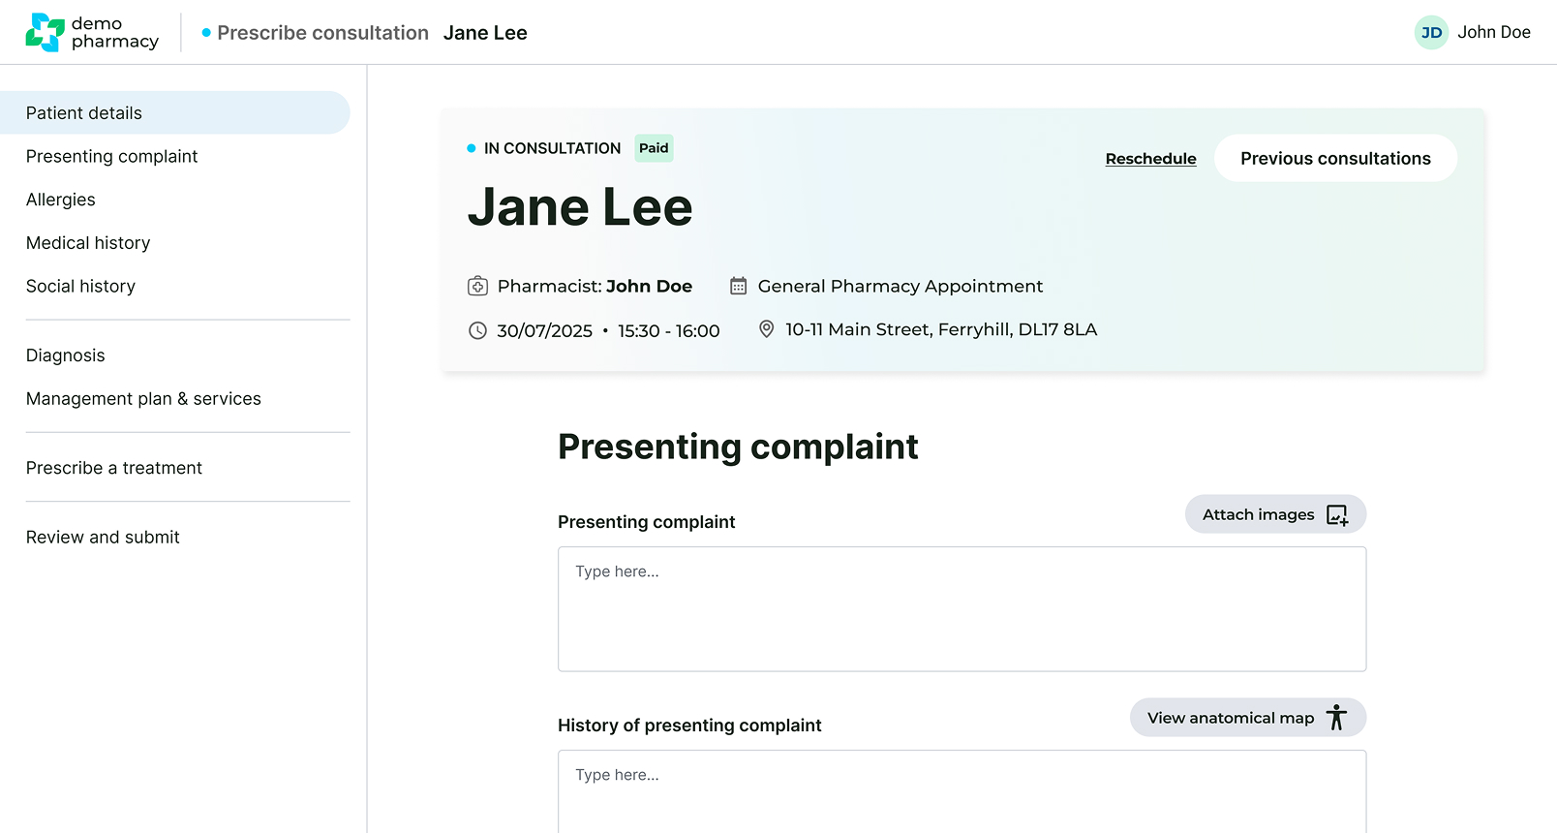Viewport: 1557px width, 833px height.
Task: Select Allergies in the sidebar
Action: (x=61, y=200)
